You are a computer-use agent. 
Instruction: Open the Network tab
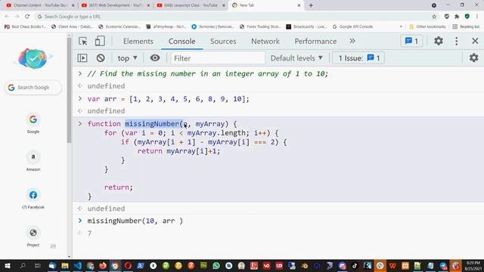click(265, 42)
